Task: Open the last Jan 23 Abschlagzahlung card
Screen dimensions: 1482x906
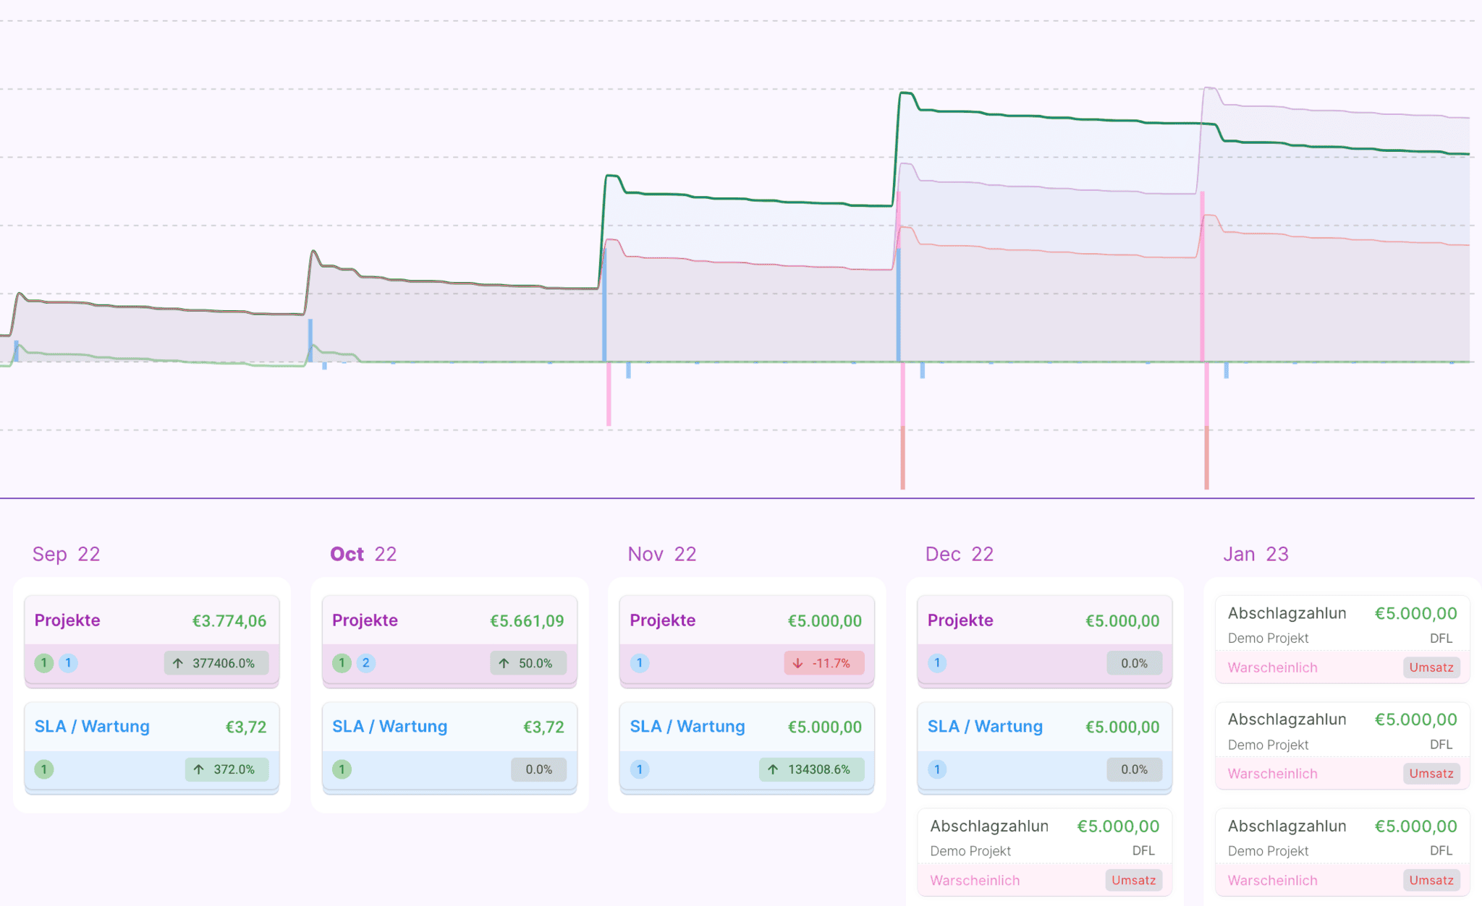Action: (1287, 826)
